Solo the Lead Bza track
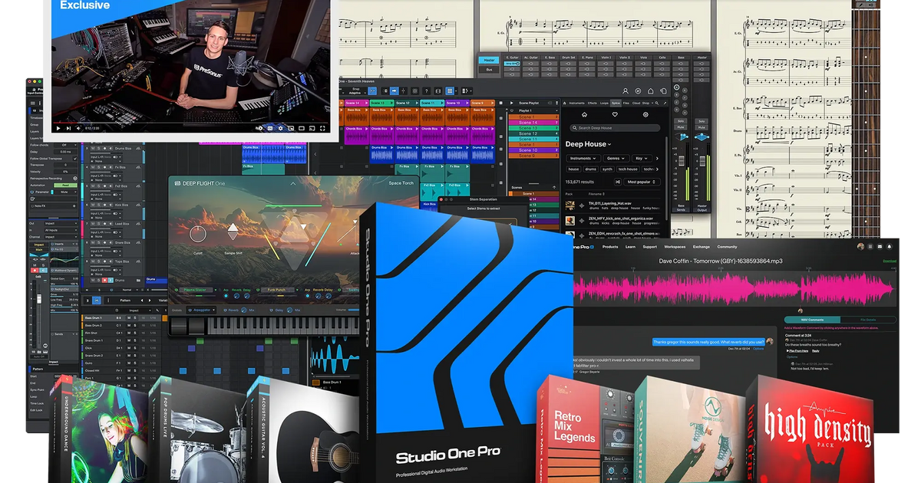The height and width of the screenshot is (483, 921). 99,224
